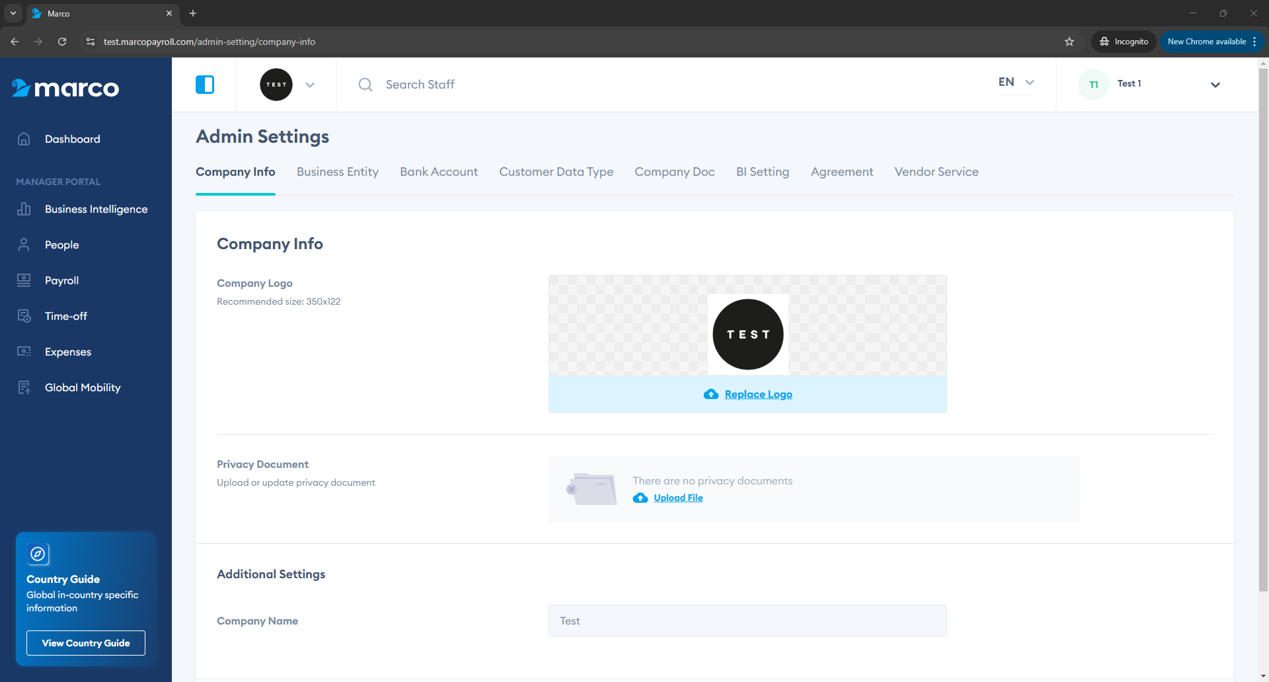The height and width of the screenshot is (682, 1269).
Task: Open the Payroll sidebar icon
Action: tap(24, 280)
